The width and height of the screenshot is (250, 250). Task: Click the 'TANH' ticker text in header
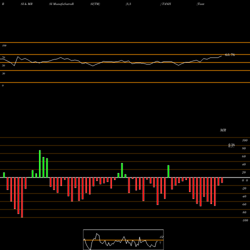(x=166, y=4)
